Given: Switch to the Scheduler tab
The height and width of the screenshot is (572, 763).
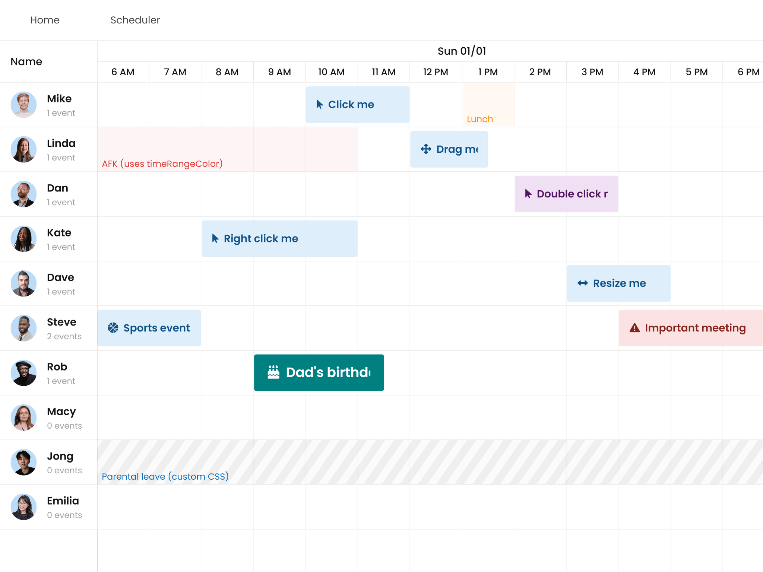Looking at the screenshot, I should tap(135, 20).
